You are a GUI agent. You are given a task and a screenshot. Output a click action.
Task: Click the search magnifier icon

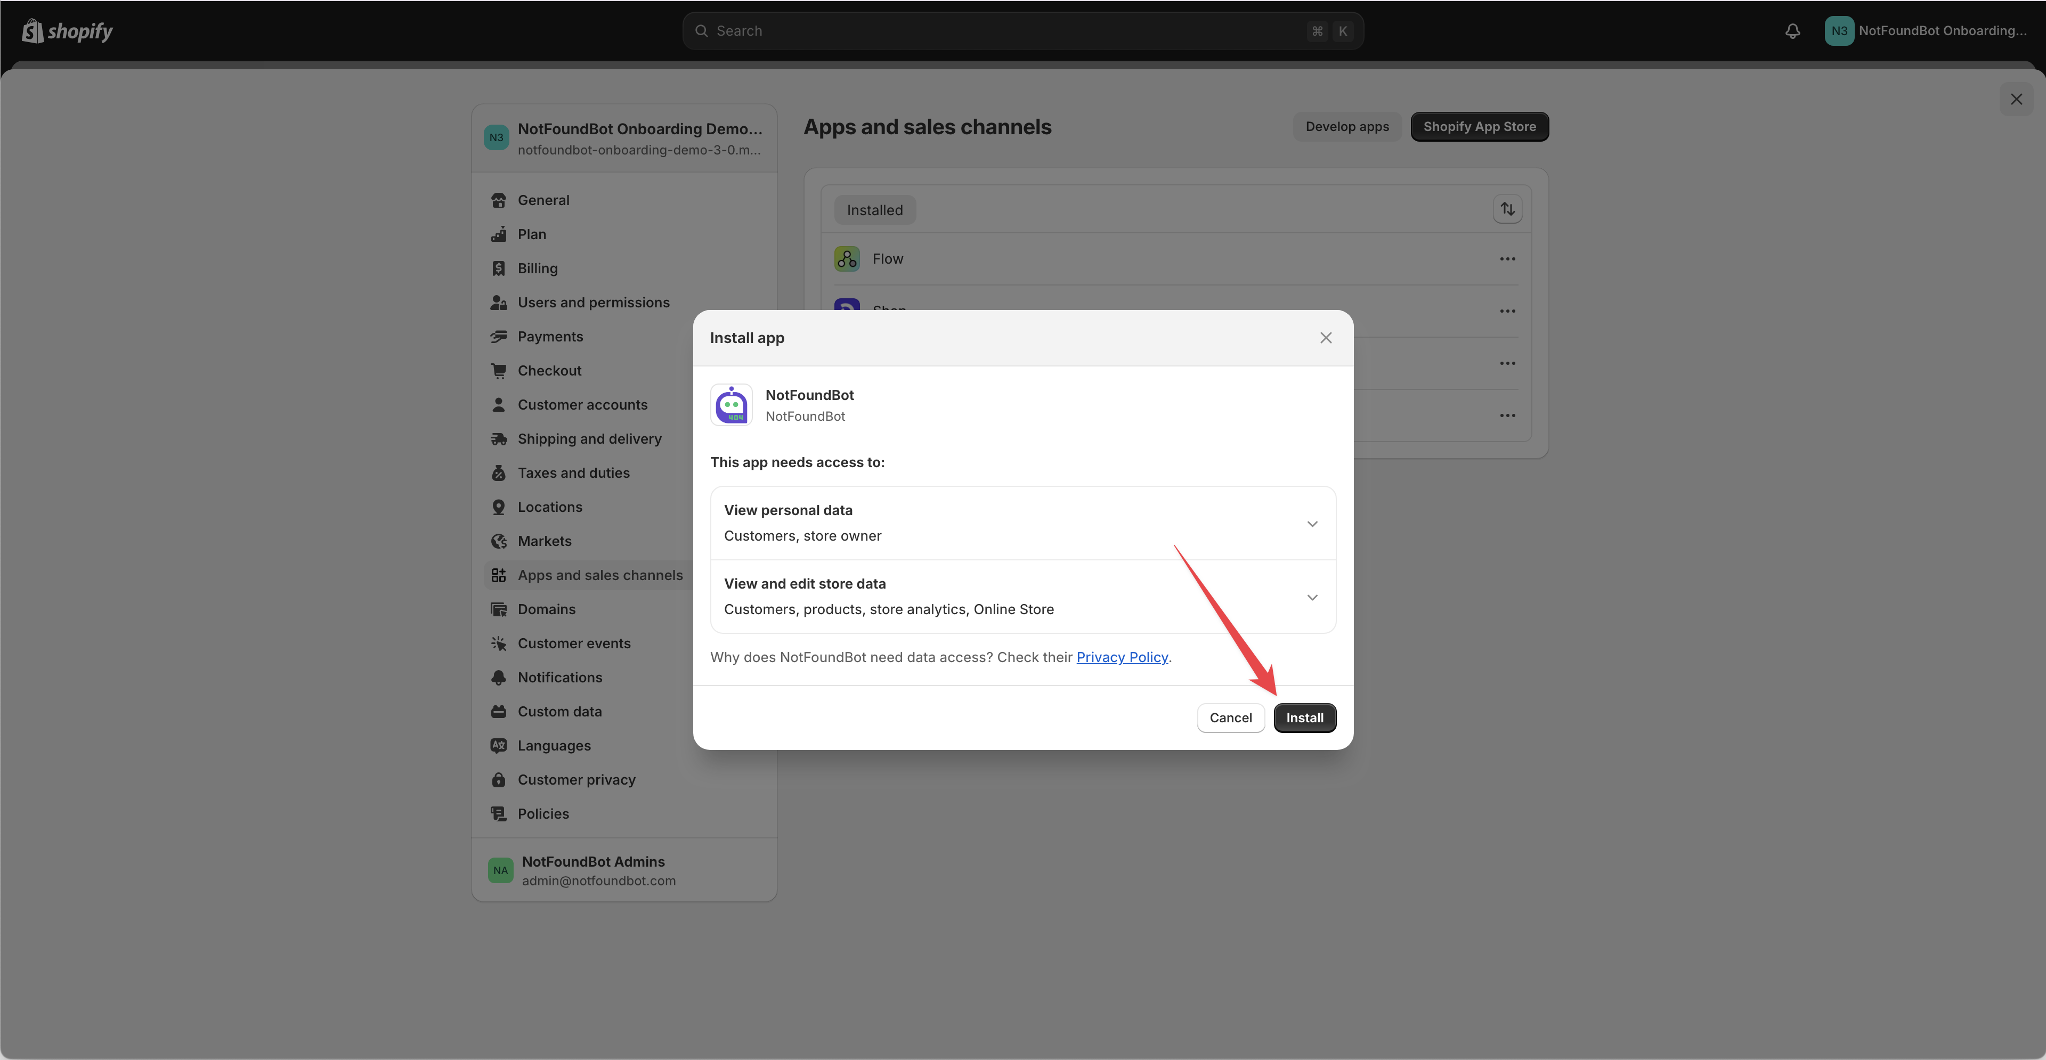[701, 31]
